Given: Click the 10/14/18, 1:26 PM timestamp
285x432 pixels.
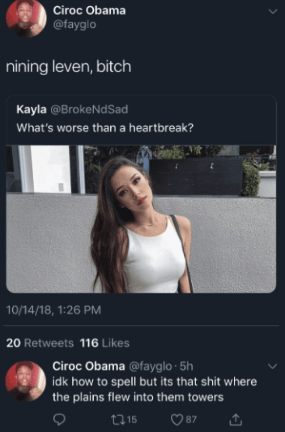Looking at the screenshot, I should tap(54, 310).
